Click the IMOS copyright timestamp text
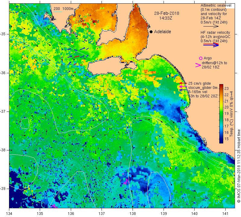This screenshot has height=217, width=241. point(239,166)
